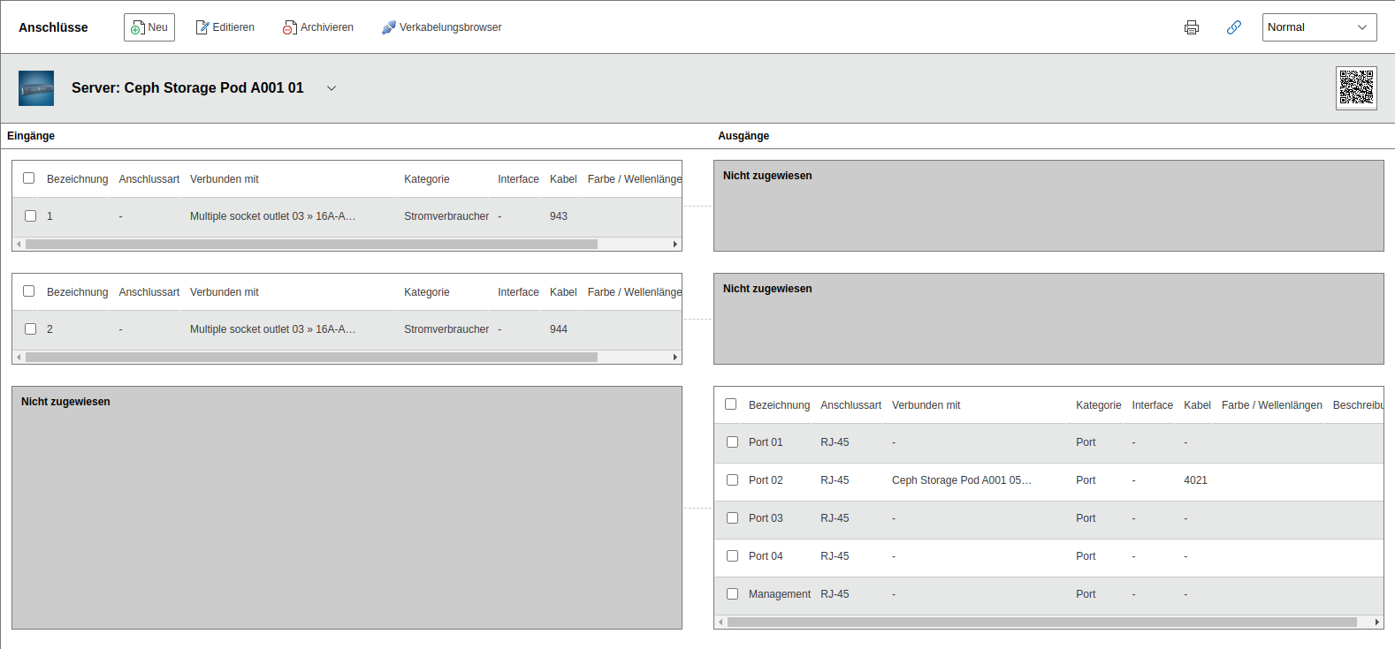Image resolution: width=1395 pixels, height=649 pixels.
Task: Check the select-all box in Ausgänge table
Action: pos(730,404)
